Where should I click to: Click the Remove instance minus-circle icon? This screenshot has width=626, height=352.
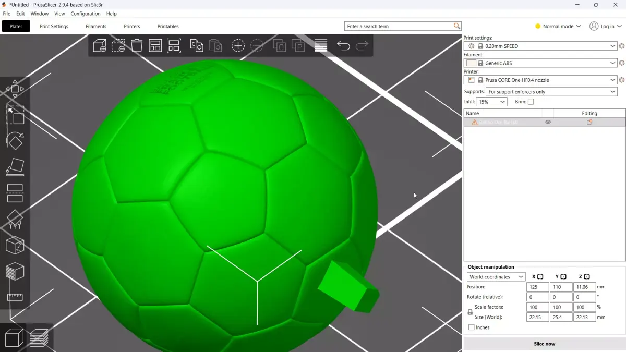[257, 46]
